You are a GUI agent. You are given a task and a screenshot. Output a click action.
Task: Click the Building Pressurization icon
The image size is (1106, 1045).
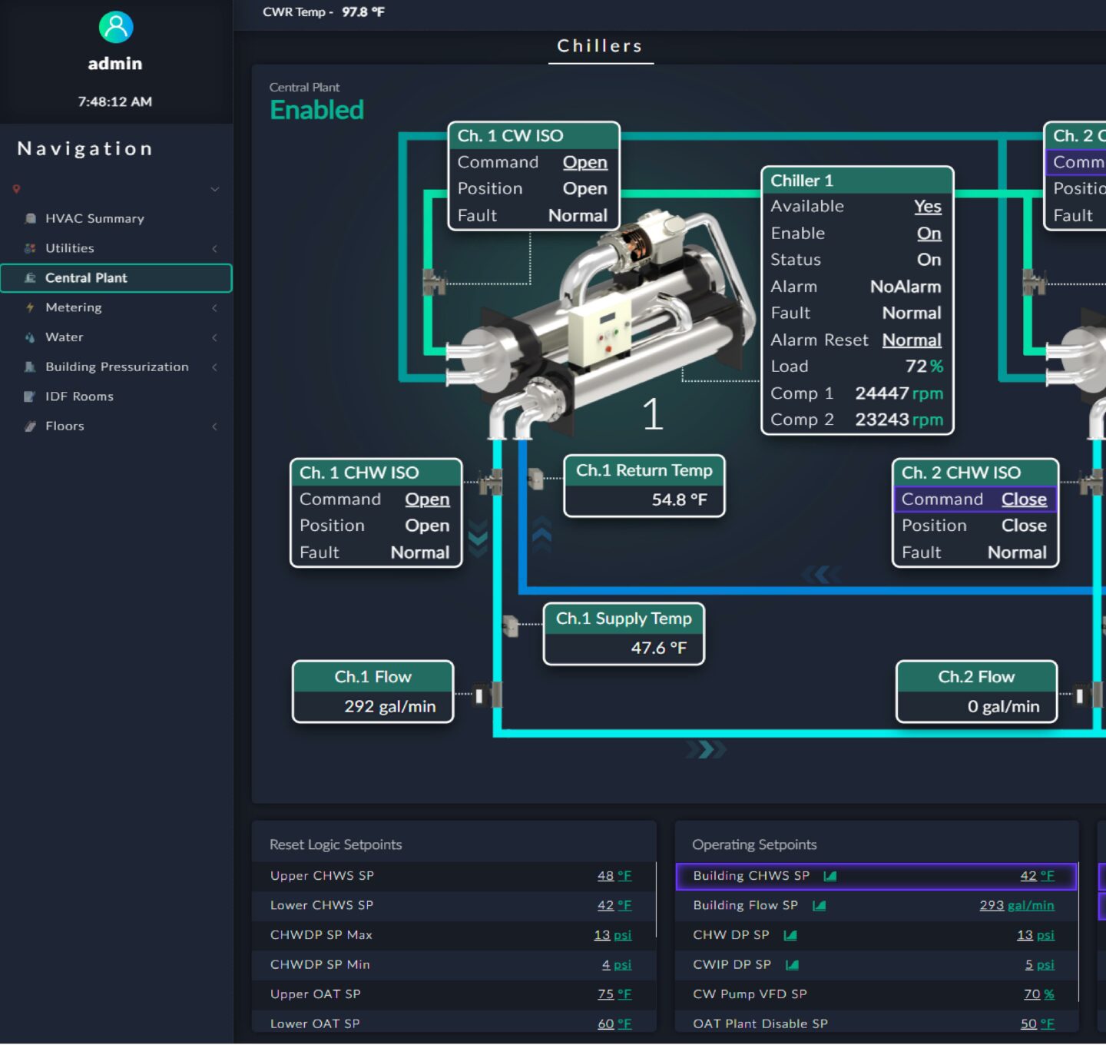(x=30, y=367)
